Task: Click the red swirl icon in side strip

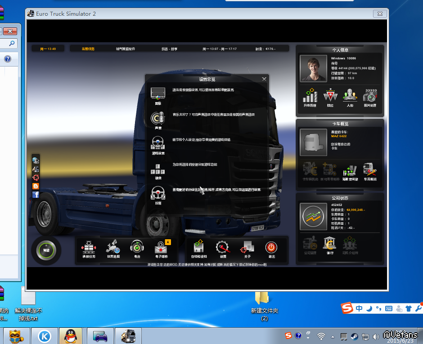Action: coord(36,177)
